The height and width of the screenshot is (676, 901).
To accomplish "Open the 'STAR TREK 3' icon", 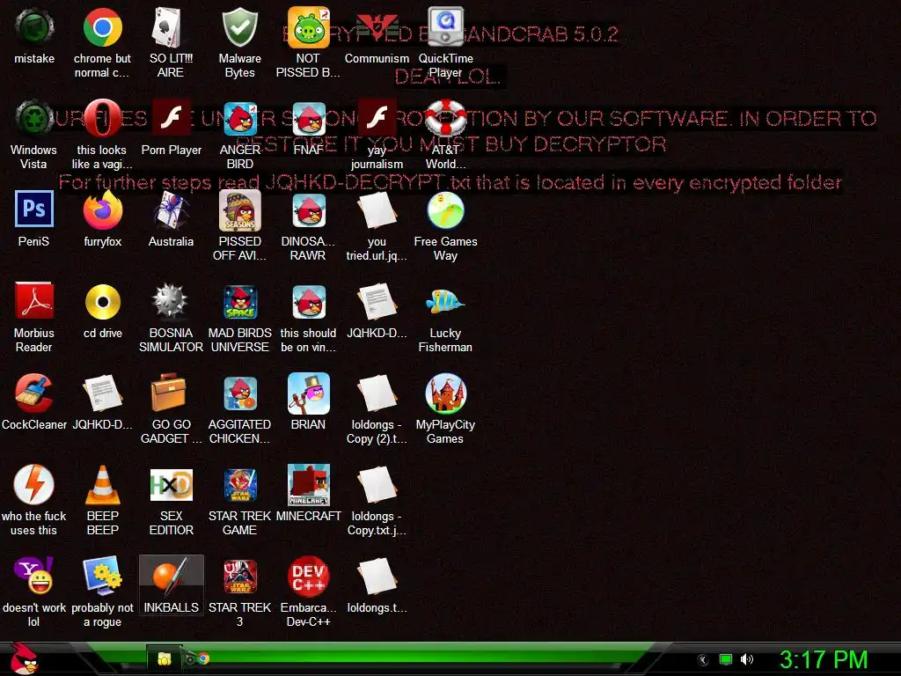I will 239,576.
